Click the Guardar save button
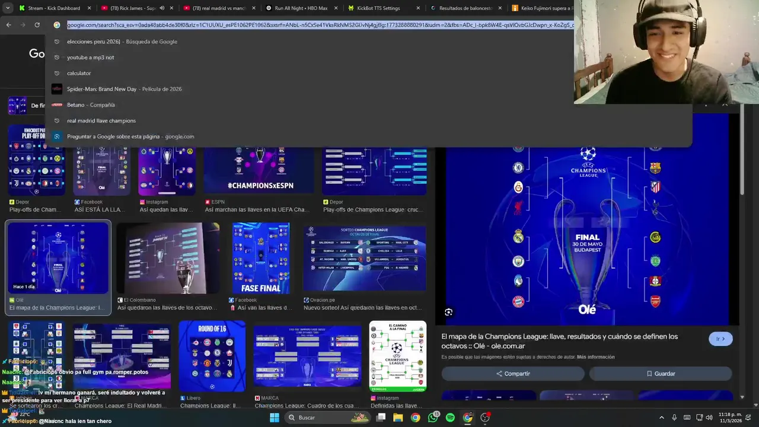Screen dimensions: 759x427 coord(661,374)
